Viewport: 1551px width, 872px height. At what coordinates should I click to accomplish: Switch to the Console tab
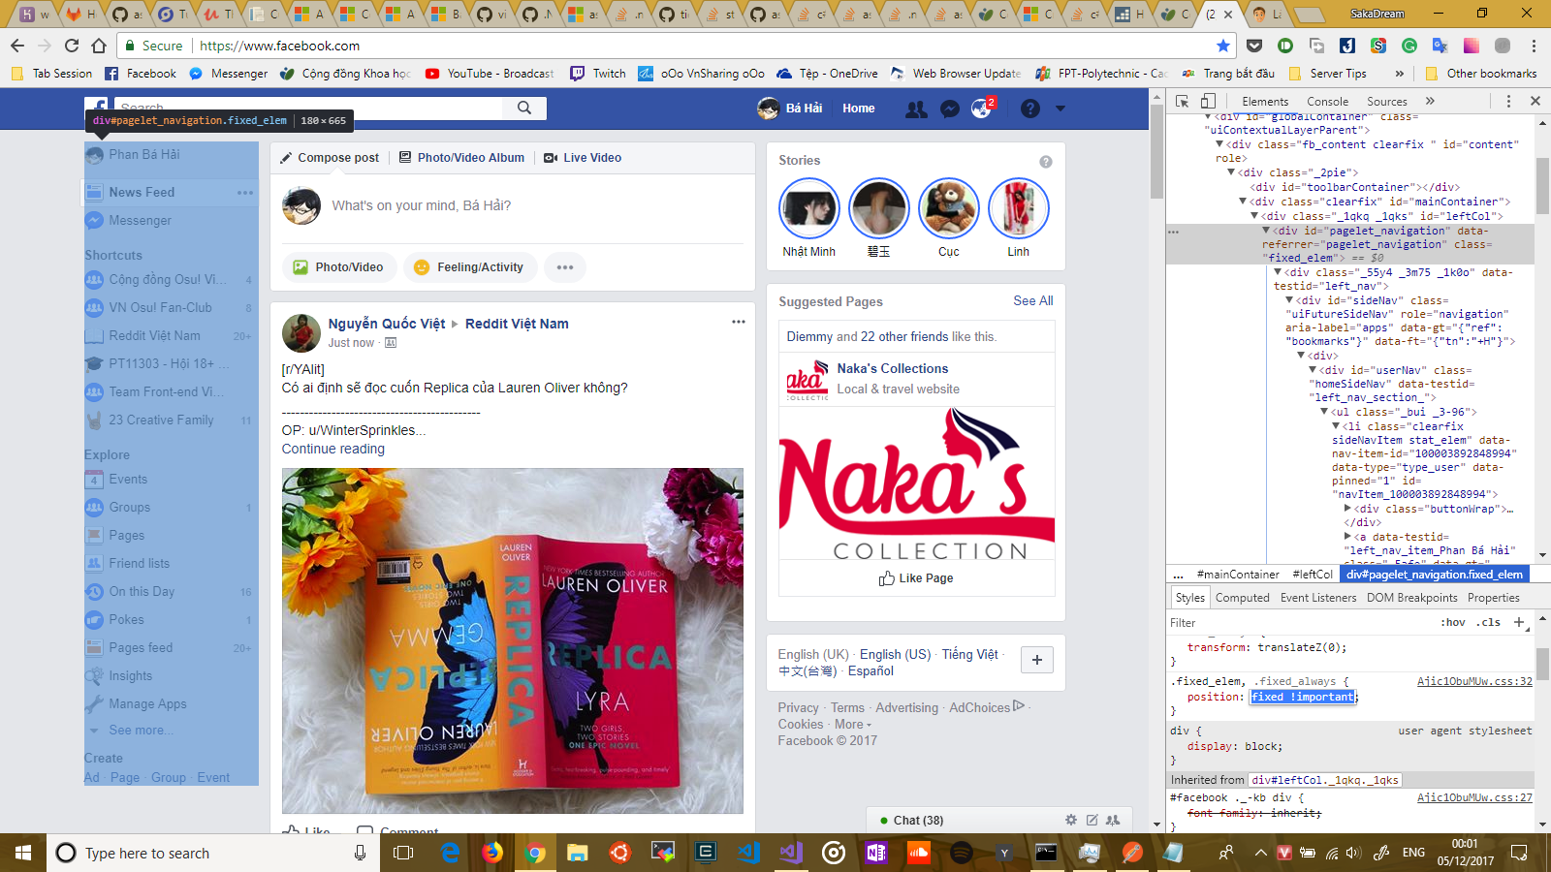pos(1327,101)
